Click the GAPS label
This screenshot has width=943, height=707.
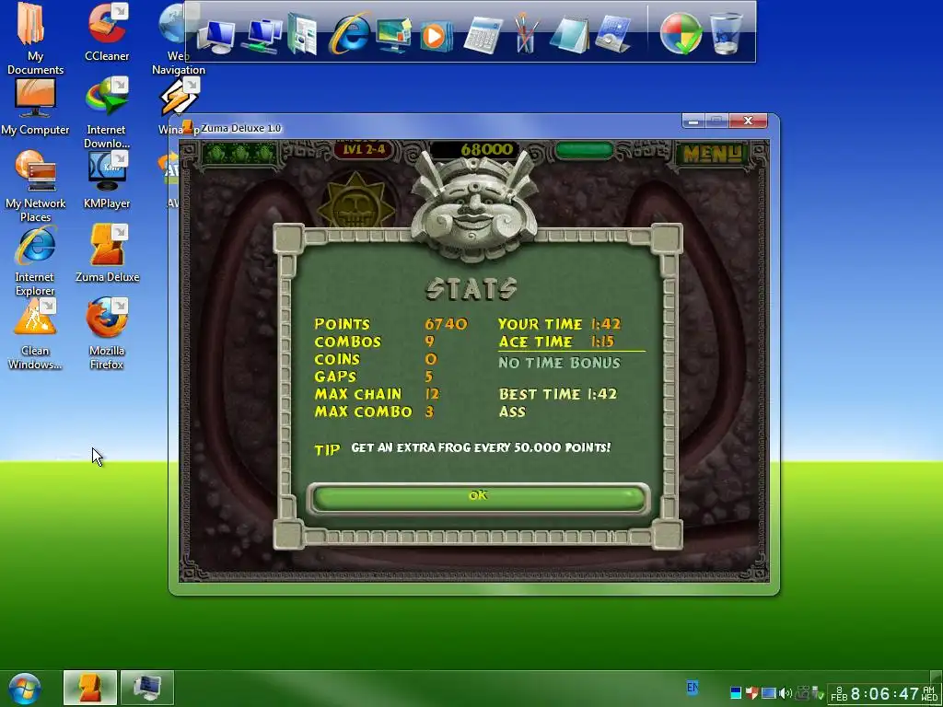[335, 377]
